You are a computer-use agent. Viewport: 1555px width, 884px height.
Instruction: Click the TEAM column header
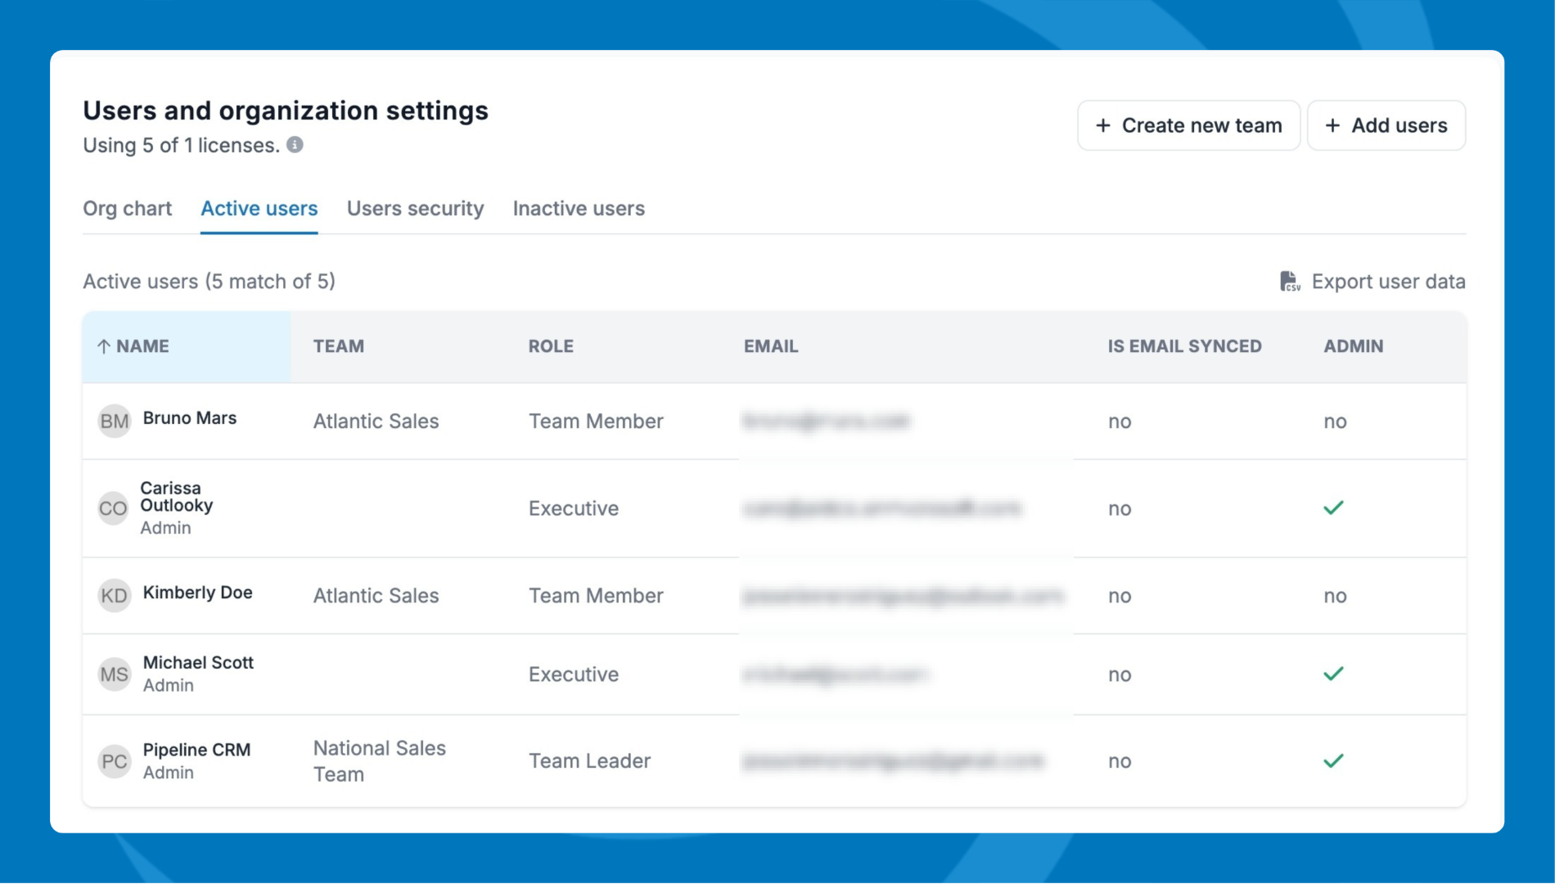click(x=339, y=346)
